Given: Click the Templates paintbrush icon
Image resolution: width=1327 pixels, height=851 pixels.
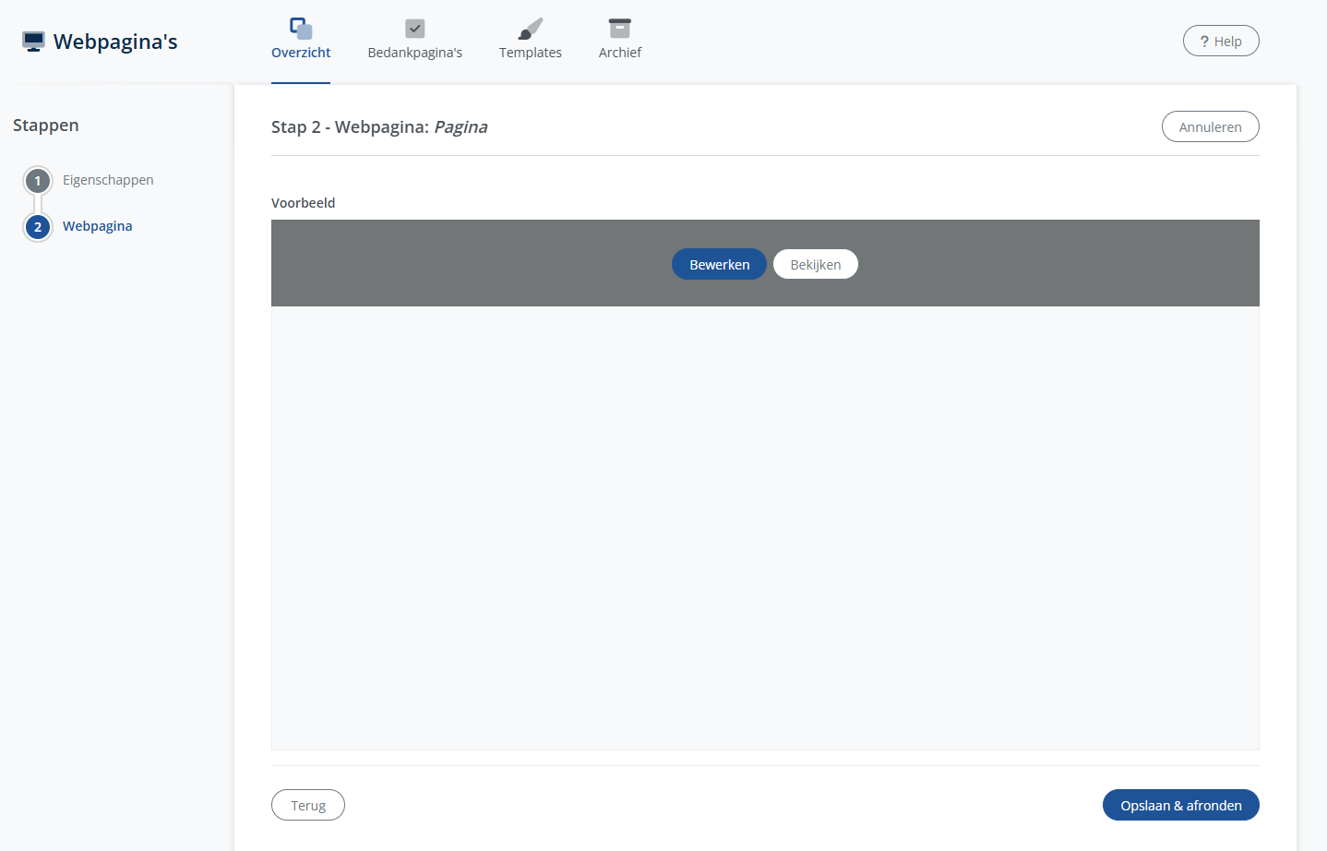Looking at the screenshot, I should [x=531, y=29].
